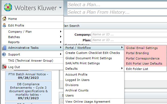The image size is (167, 104).
Task: Open Users administration entry
Action: pos(94,95)
